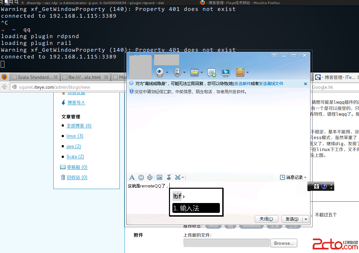Image resolution: width=359 pixels, height=253 pixels.
Task: Expand voice call options dropdown arrow
Action: (184, 72)
